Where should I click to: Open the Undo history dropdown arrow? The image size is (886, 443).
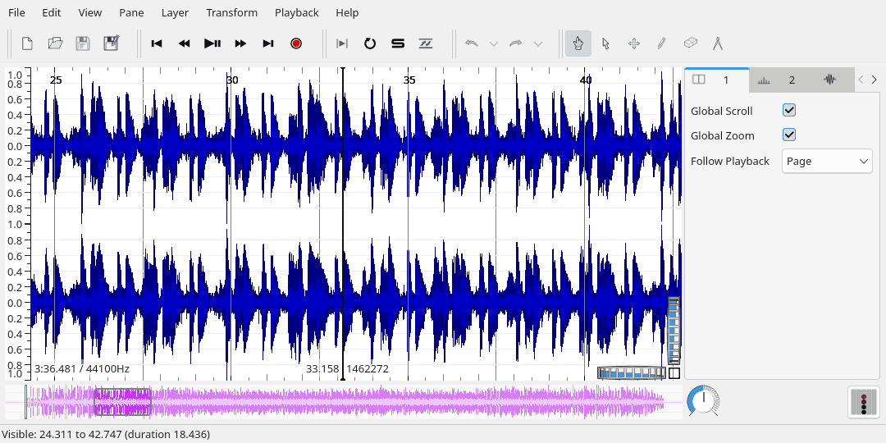pyautogui.click(x=493, y=43)
